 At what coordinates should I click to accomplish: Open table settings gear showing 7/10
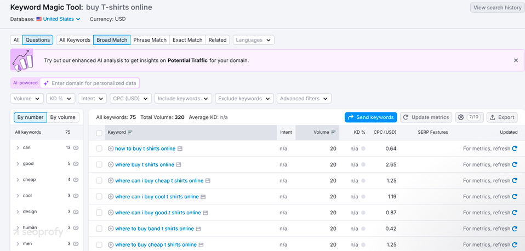470,117
